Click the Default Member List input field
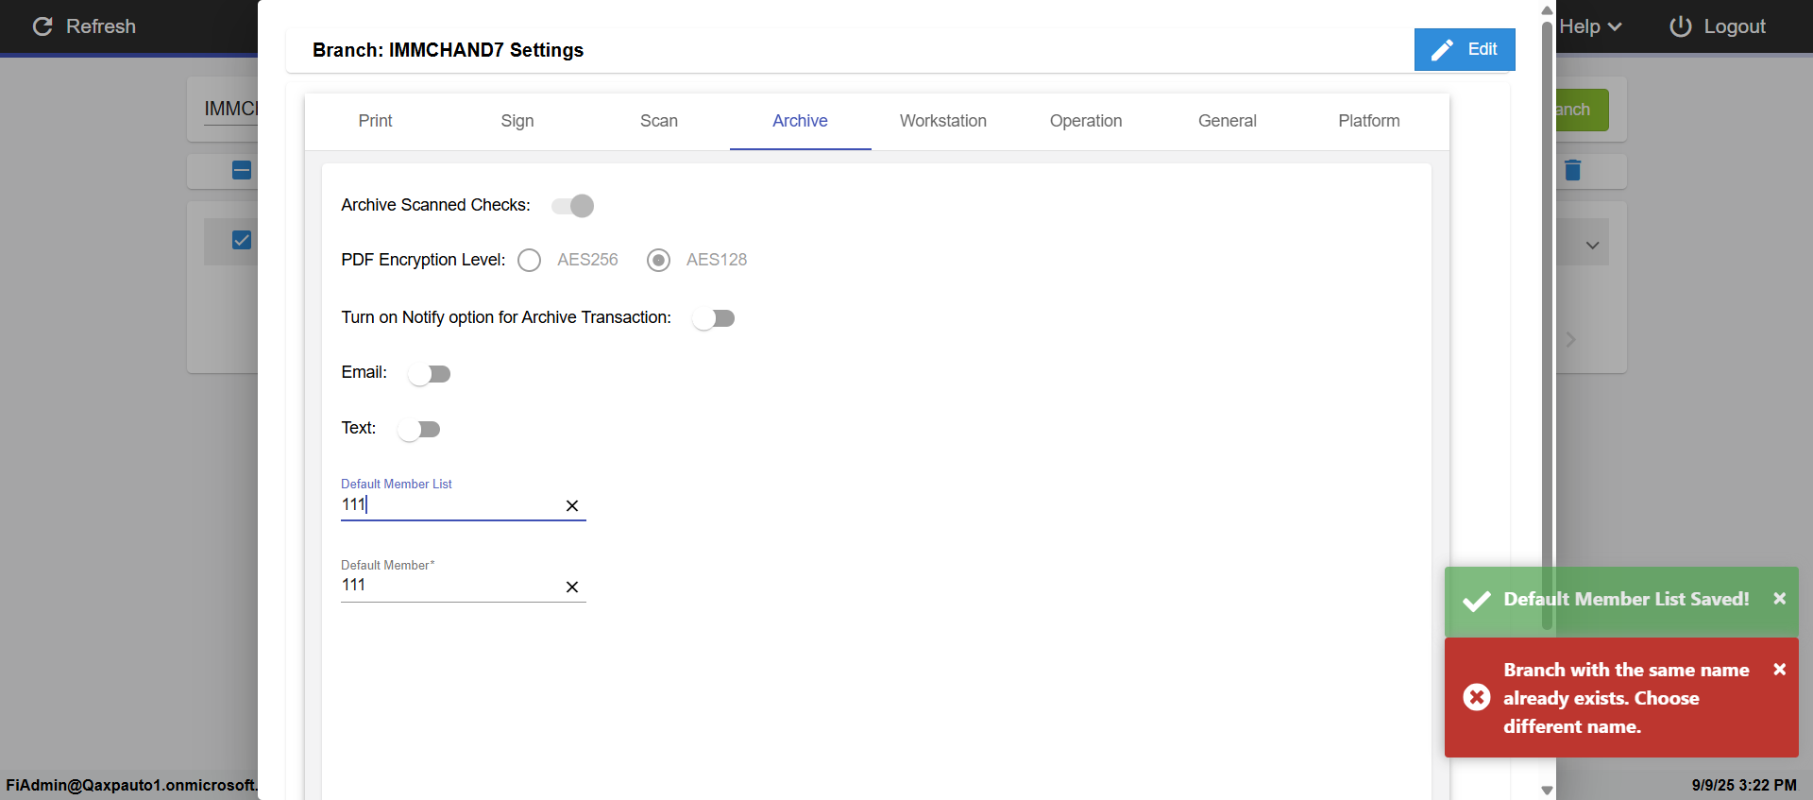The width and height of the screenshot is (1813, 800). pos(451,505)
